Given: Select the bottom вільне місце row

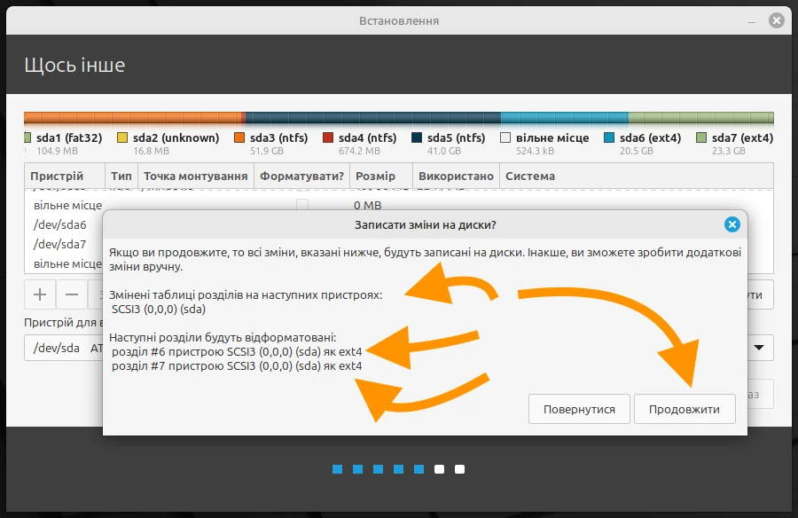Looking at the screenshot, I should click(64, 263).
